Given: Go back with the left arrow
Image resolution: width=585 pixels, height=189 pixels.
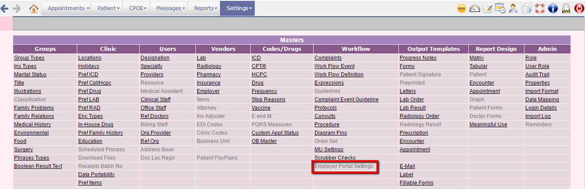Looking at the screenshot, I should click(x=5, y=8).
